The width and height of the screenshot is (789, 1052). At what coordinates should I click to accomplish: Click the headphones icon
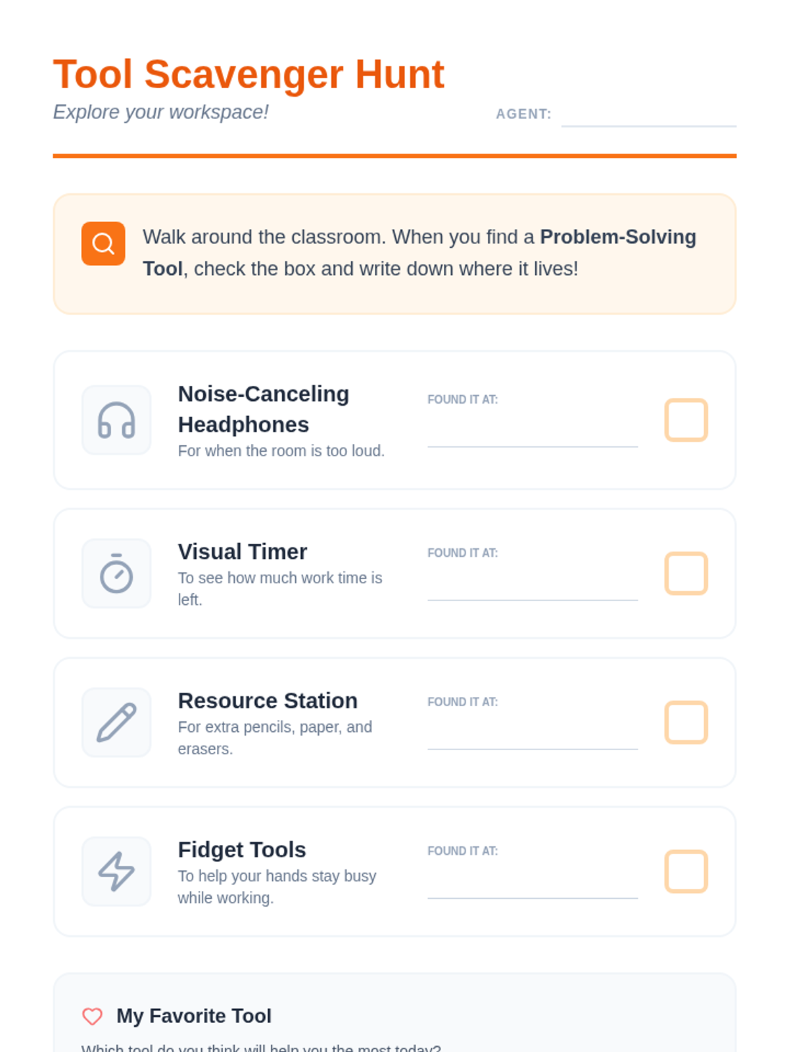pyautogui.click(x=116, y=420)
